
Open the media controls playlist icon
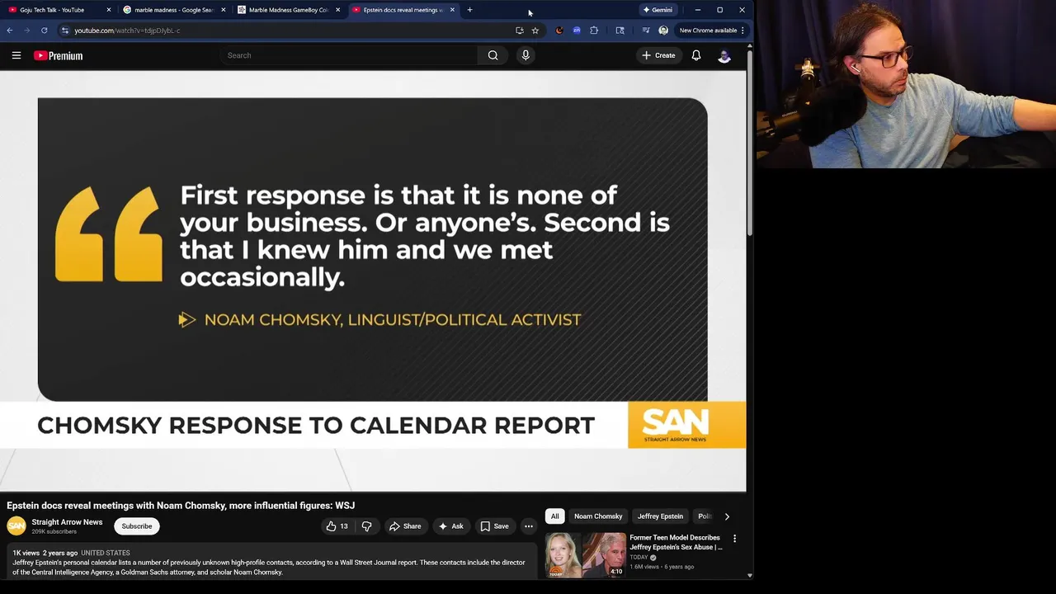[646, 31]
